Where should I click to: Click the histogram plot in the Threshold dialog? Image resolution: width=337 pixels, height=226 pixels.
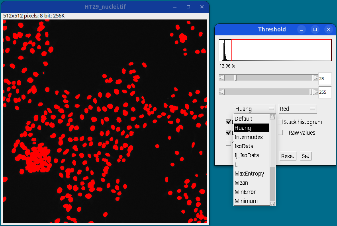click(x=275, y=50)
